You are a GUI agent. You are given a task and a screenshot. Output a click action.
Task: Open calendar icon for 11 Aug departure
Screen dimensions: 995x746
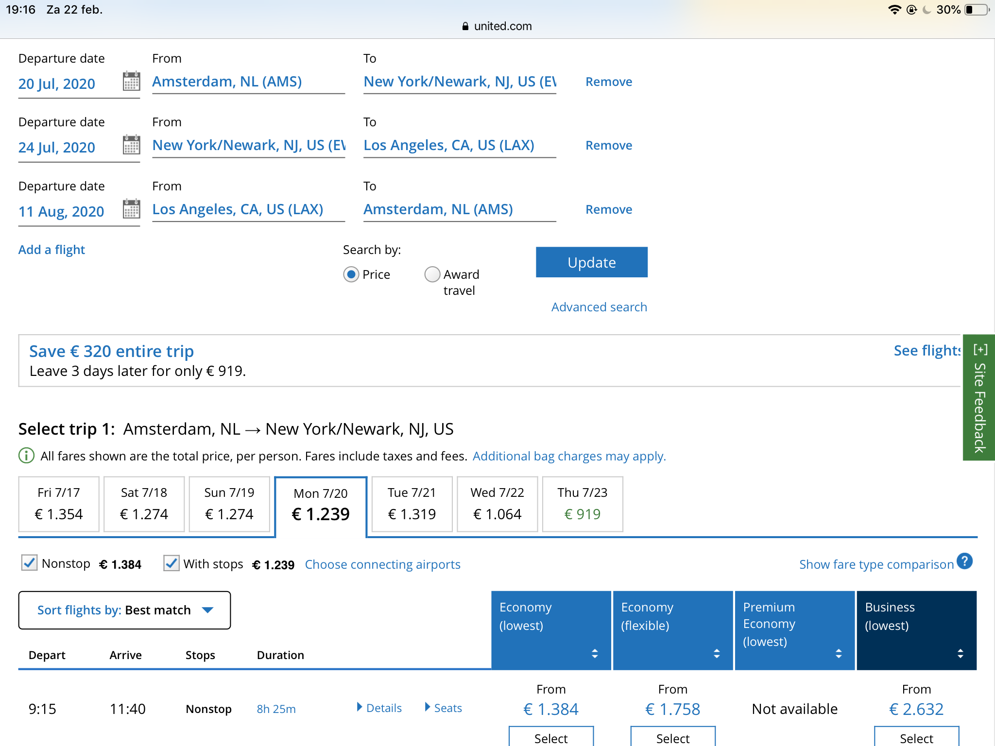131,209
